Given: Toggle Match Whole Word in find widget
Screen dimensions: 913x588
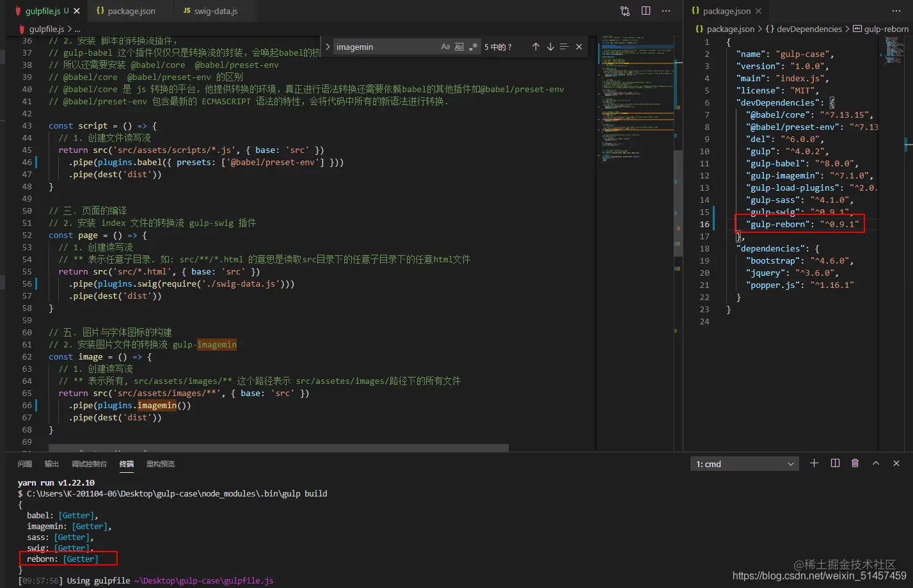Looking at the screenshot, I should pyautogui.click(x=459, y=47).
